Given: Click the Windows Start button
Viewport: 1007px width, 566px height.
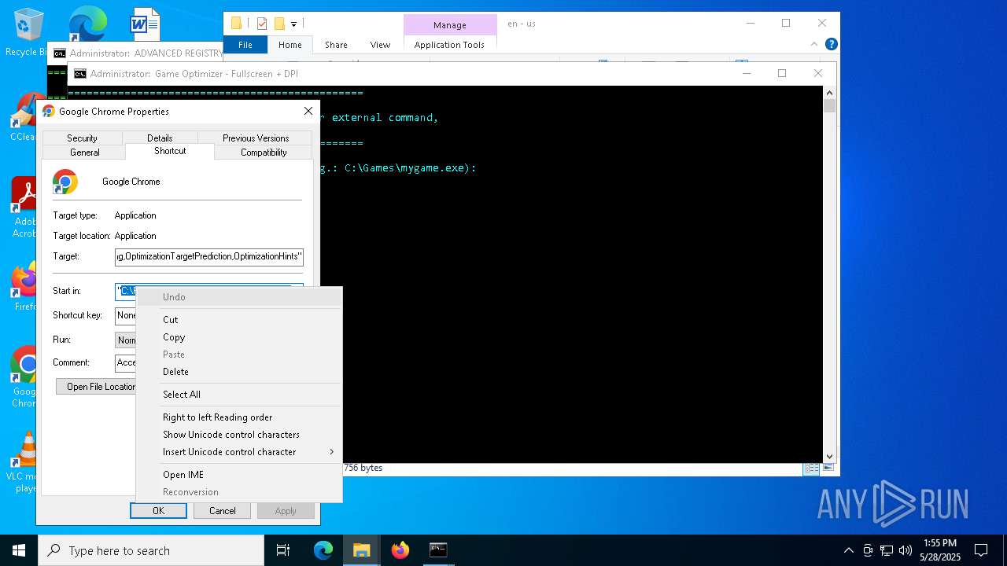Looking at the screenshot, I should 19,550.
